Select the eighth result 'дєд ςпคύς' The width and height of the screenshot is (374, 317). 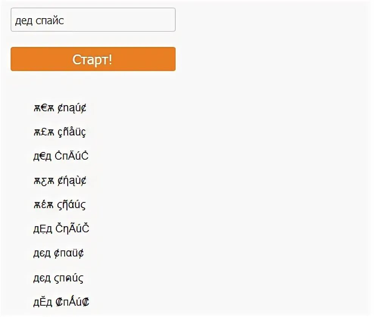(x=58, y=278)
